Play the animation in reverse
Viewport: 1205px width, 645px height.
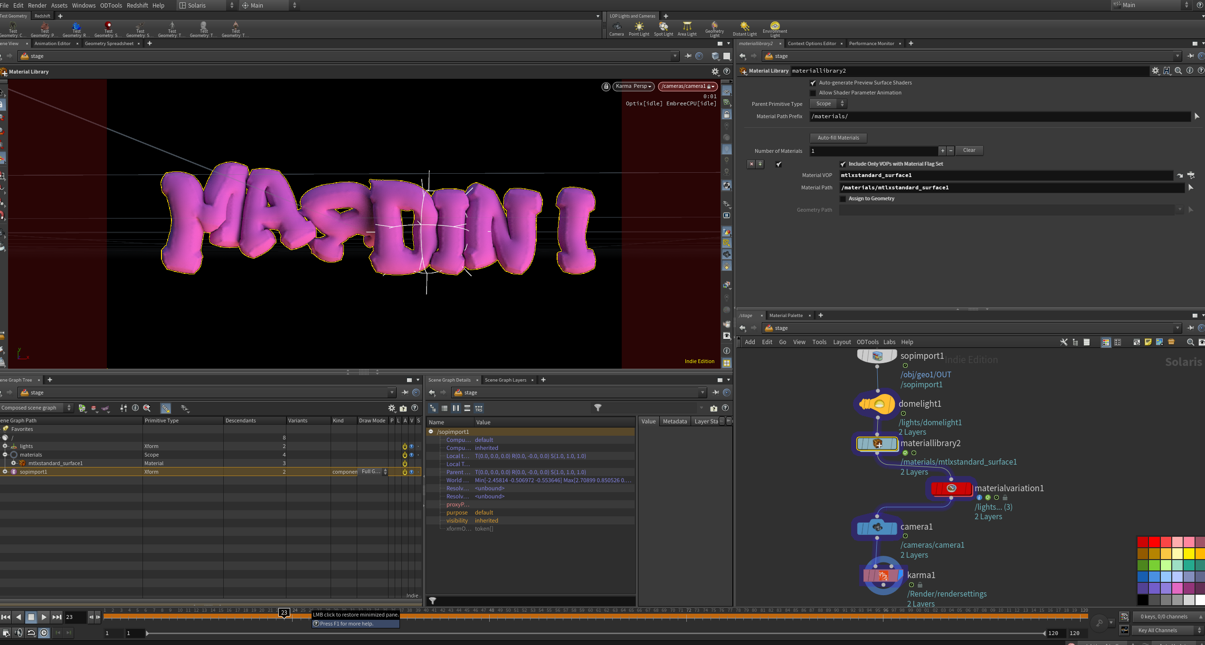click(x=19, y=617)
